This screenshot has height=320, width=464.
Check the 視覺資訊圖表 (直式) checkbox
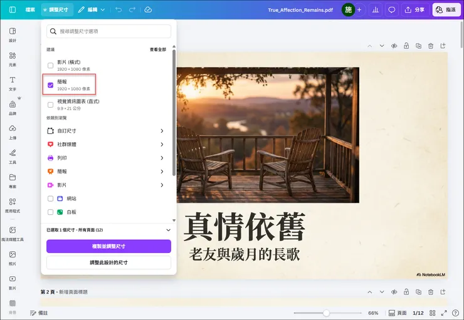(51, 105)
